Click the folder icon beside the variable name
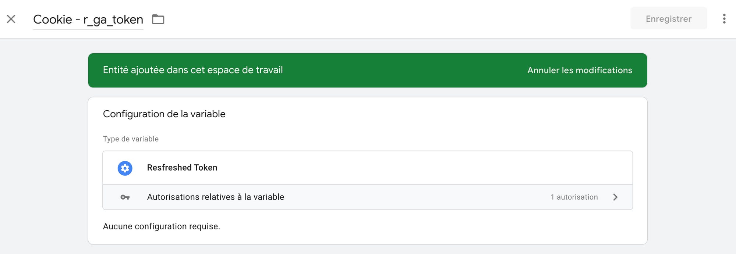 pyautogui.click(x=158, y=19)
